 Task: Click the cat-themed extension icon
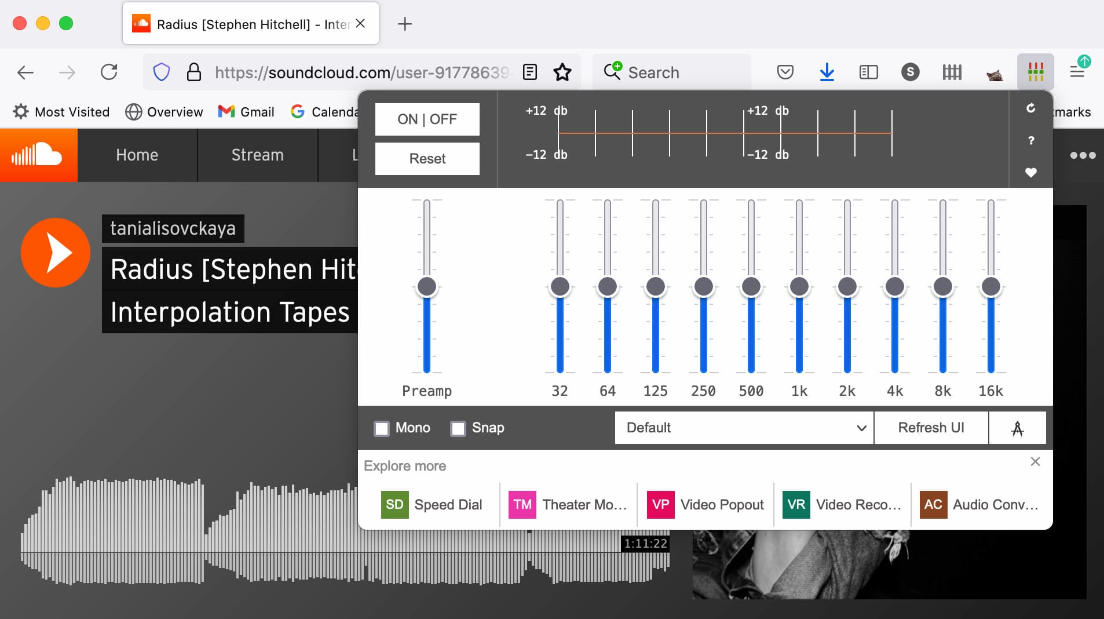[994, 71]
